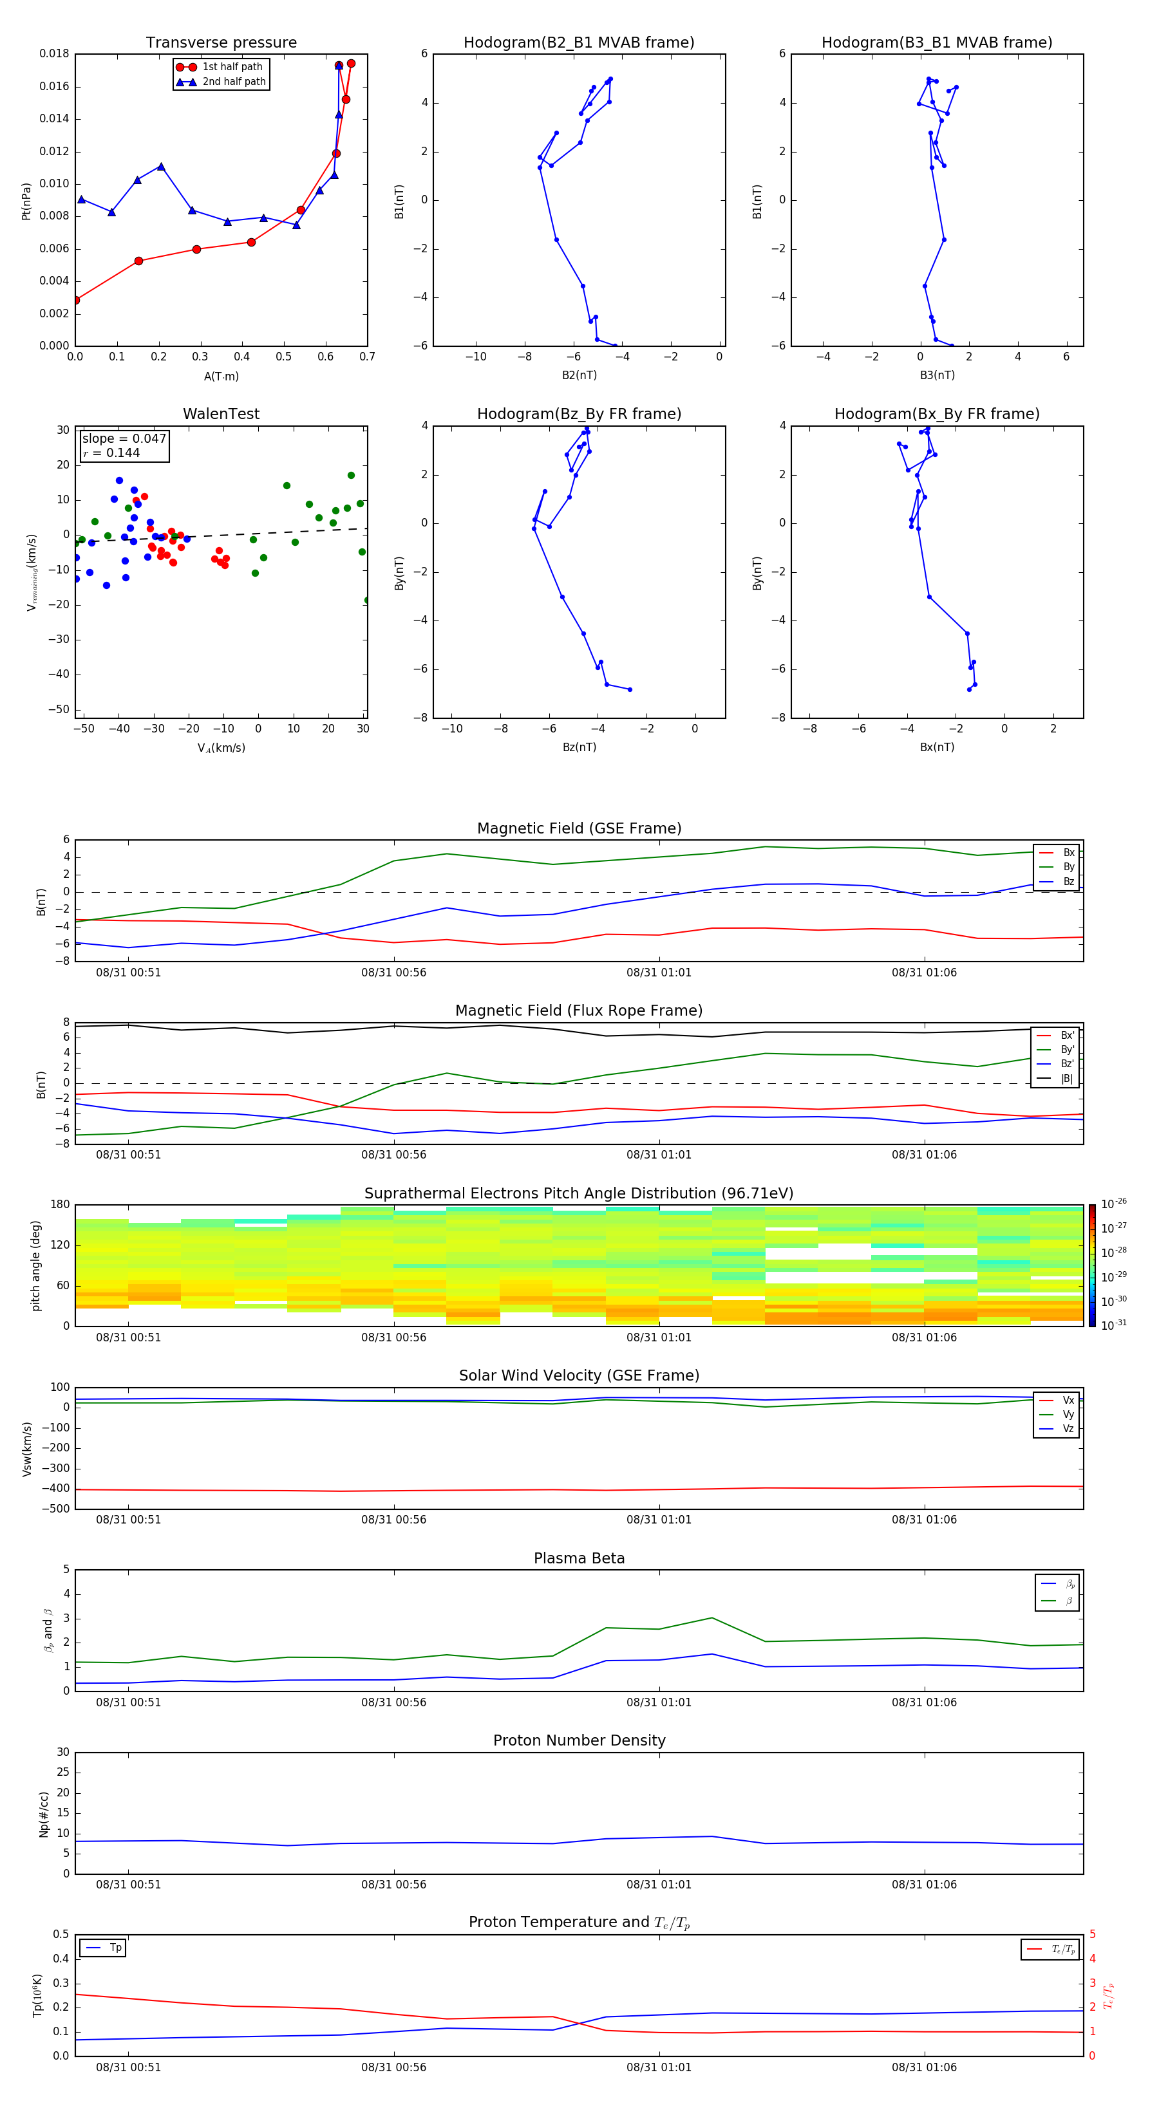Click the "A(T·m)" x-axis label

[x=221, y=377]
